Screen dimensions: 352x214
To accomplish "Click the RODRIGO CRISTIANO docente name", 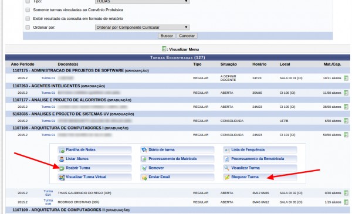I will pyautogui.click(x=79, y=202).
